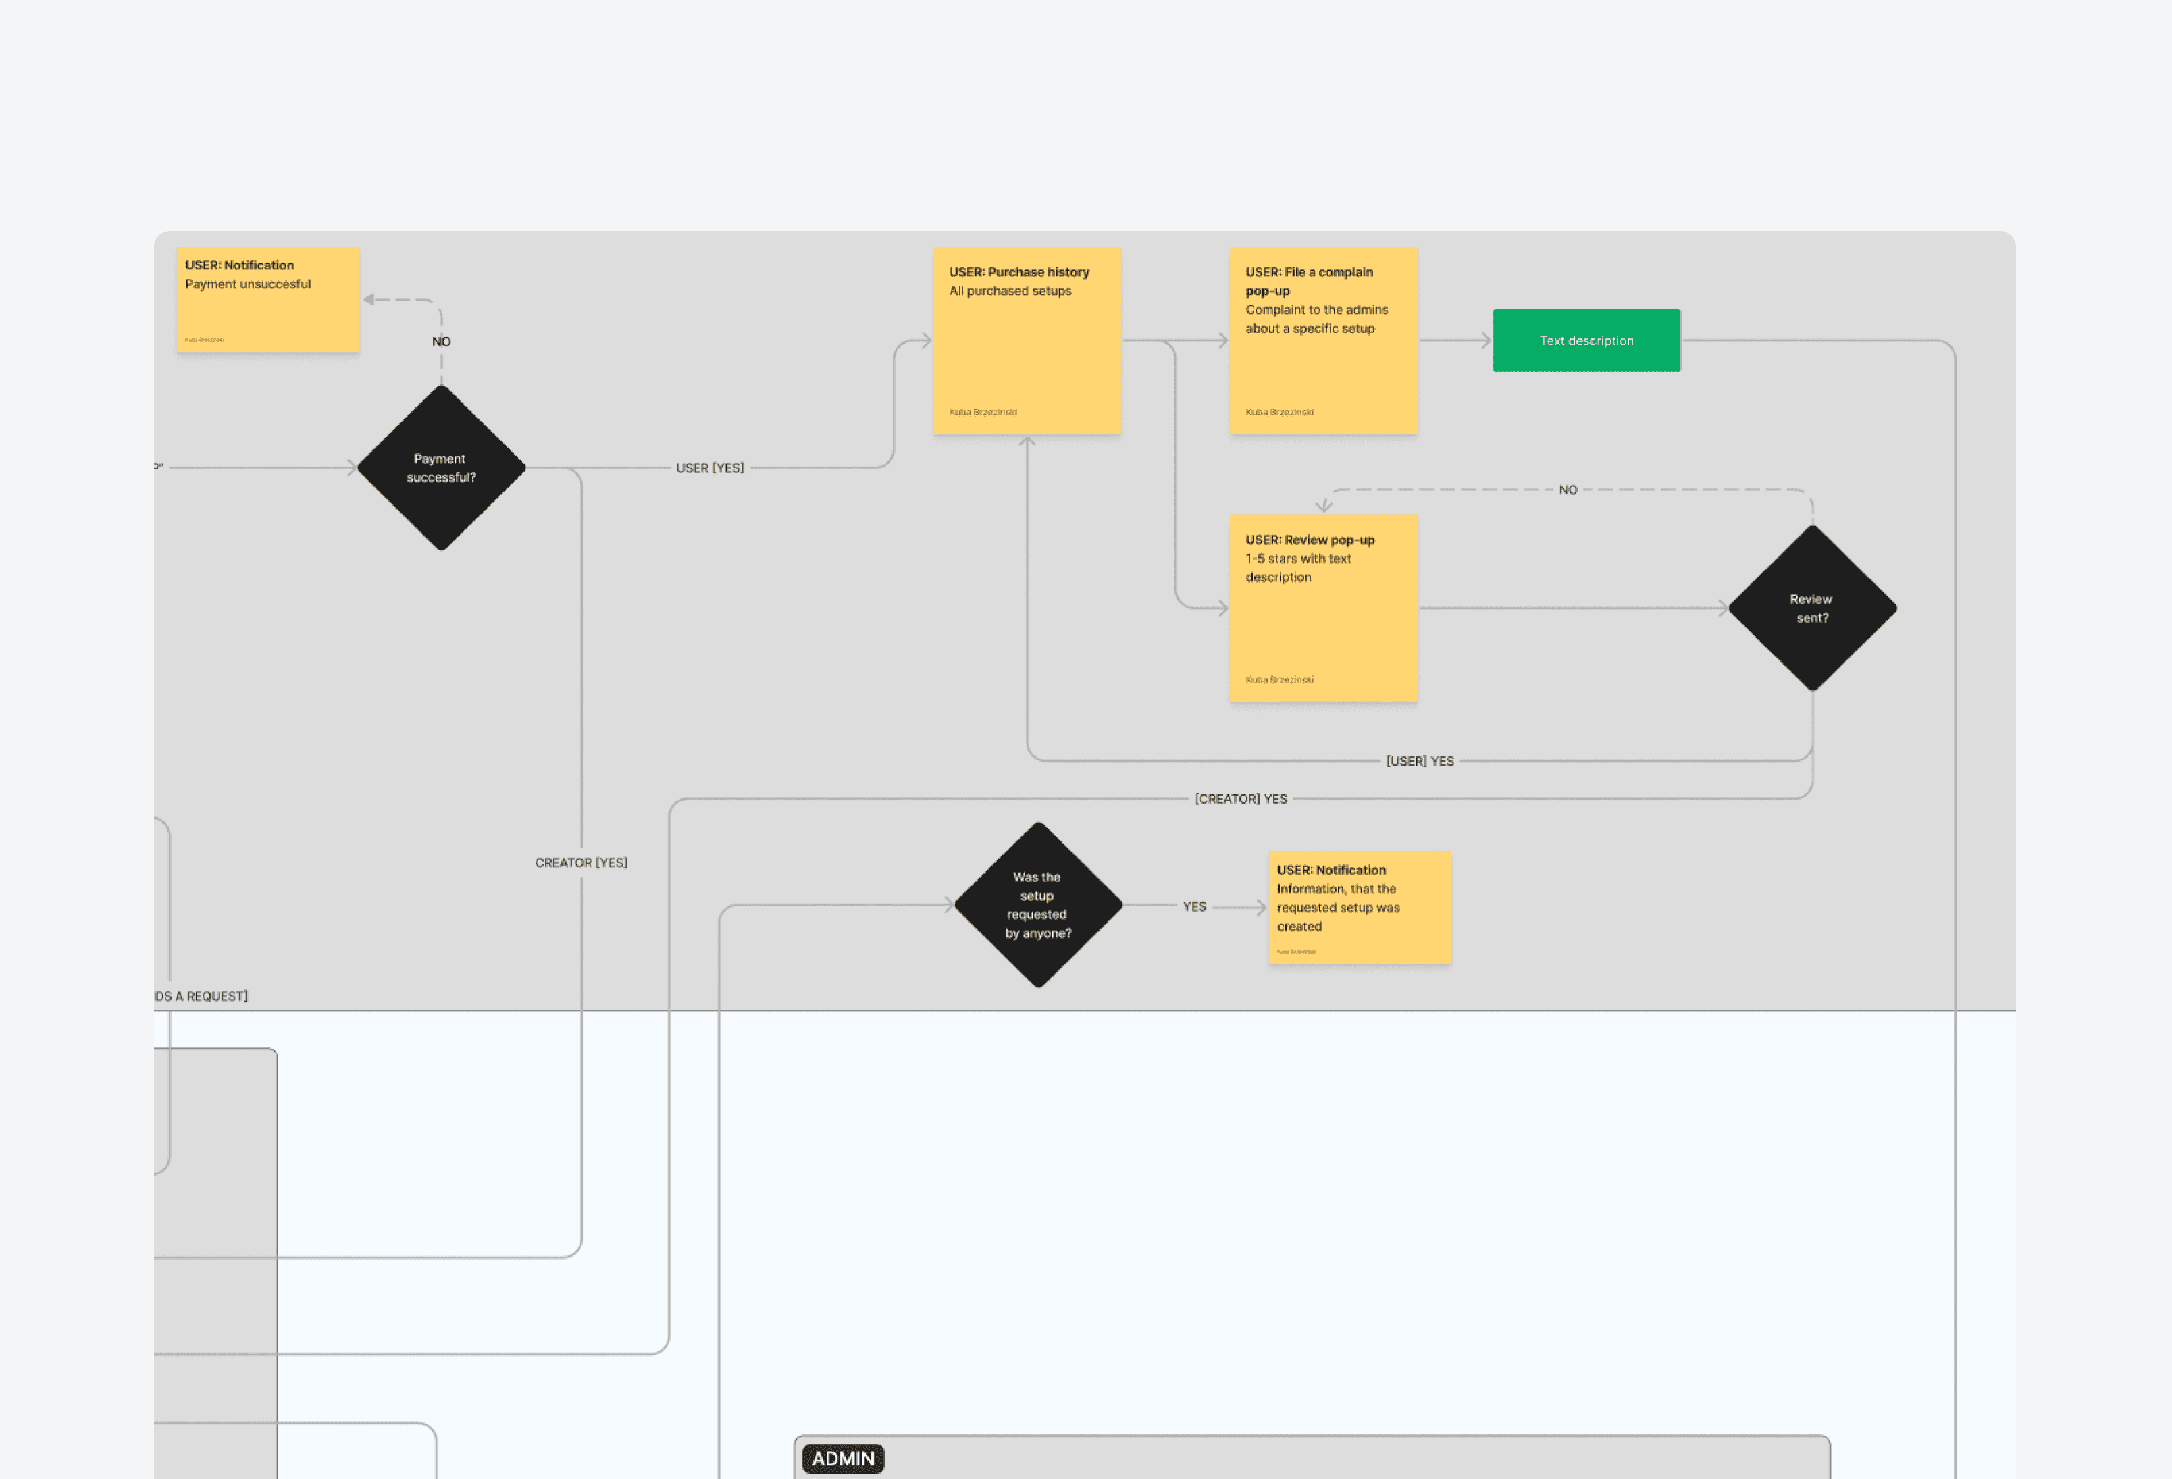Select the 'Review sent?' decision diamond
This screenshot has width=2172, height=1479.
pos(1811,608)
